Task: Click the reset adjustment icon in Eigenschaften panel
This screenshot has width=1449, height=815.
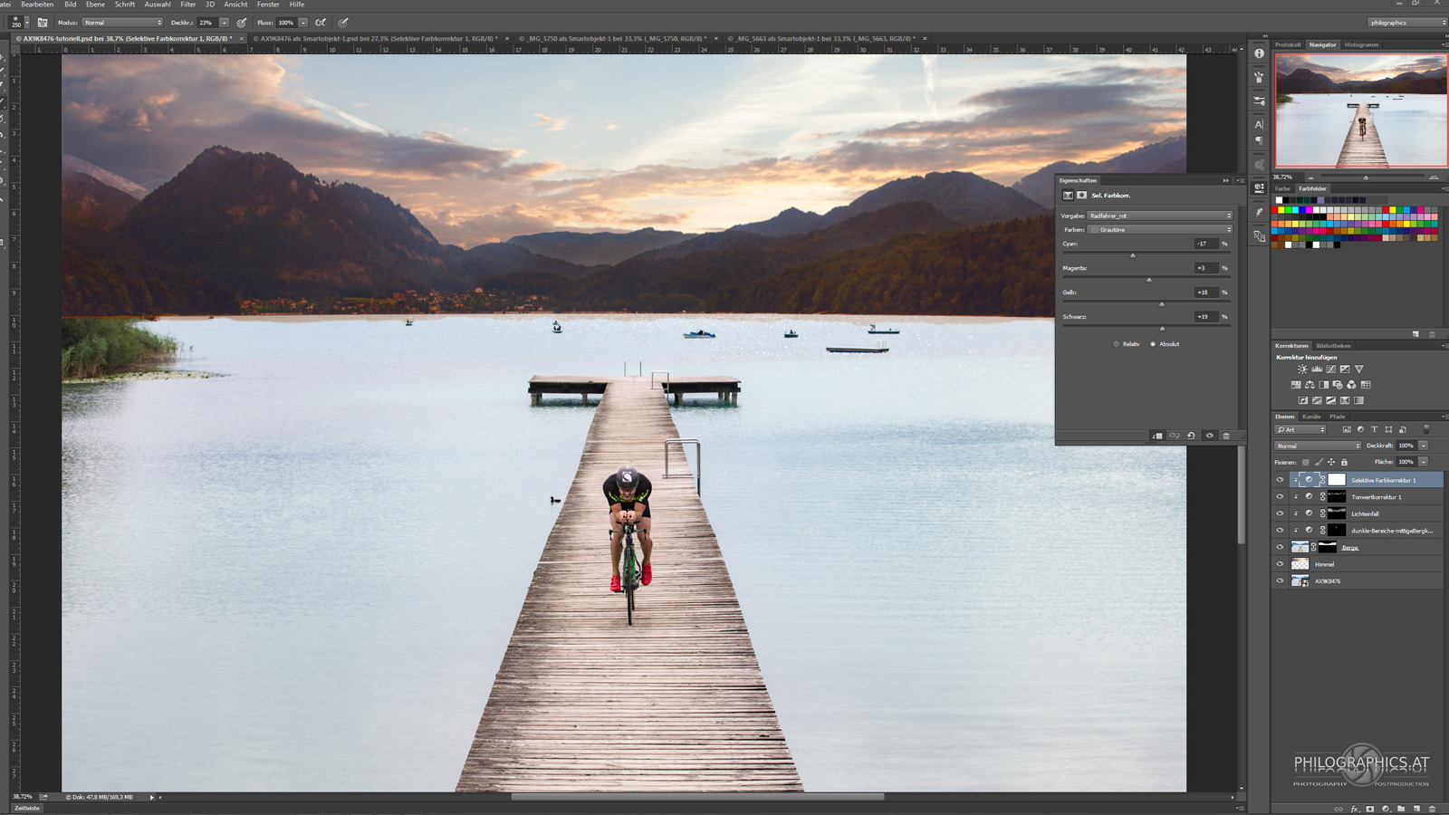Action: click(x=1191, y=436)
